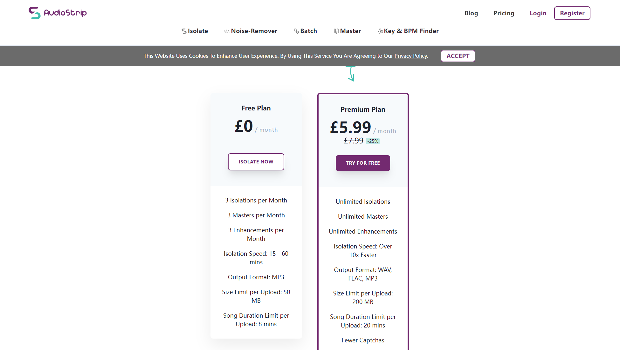
Task: Click the Isolate Now button
Action: [256, 162]
